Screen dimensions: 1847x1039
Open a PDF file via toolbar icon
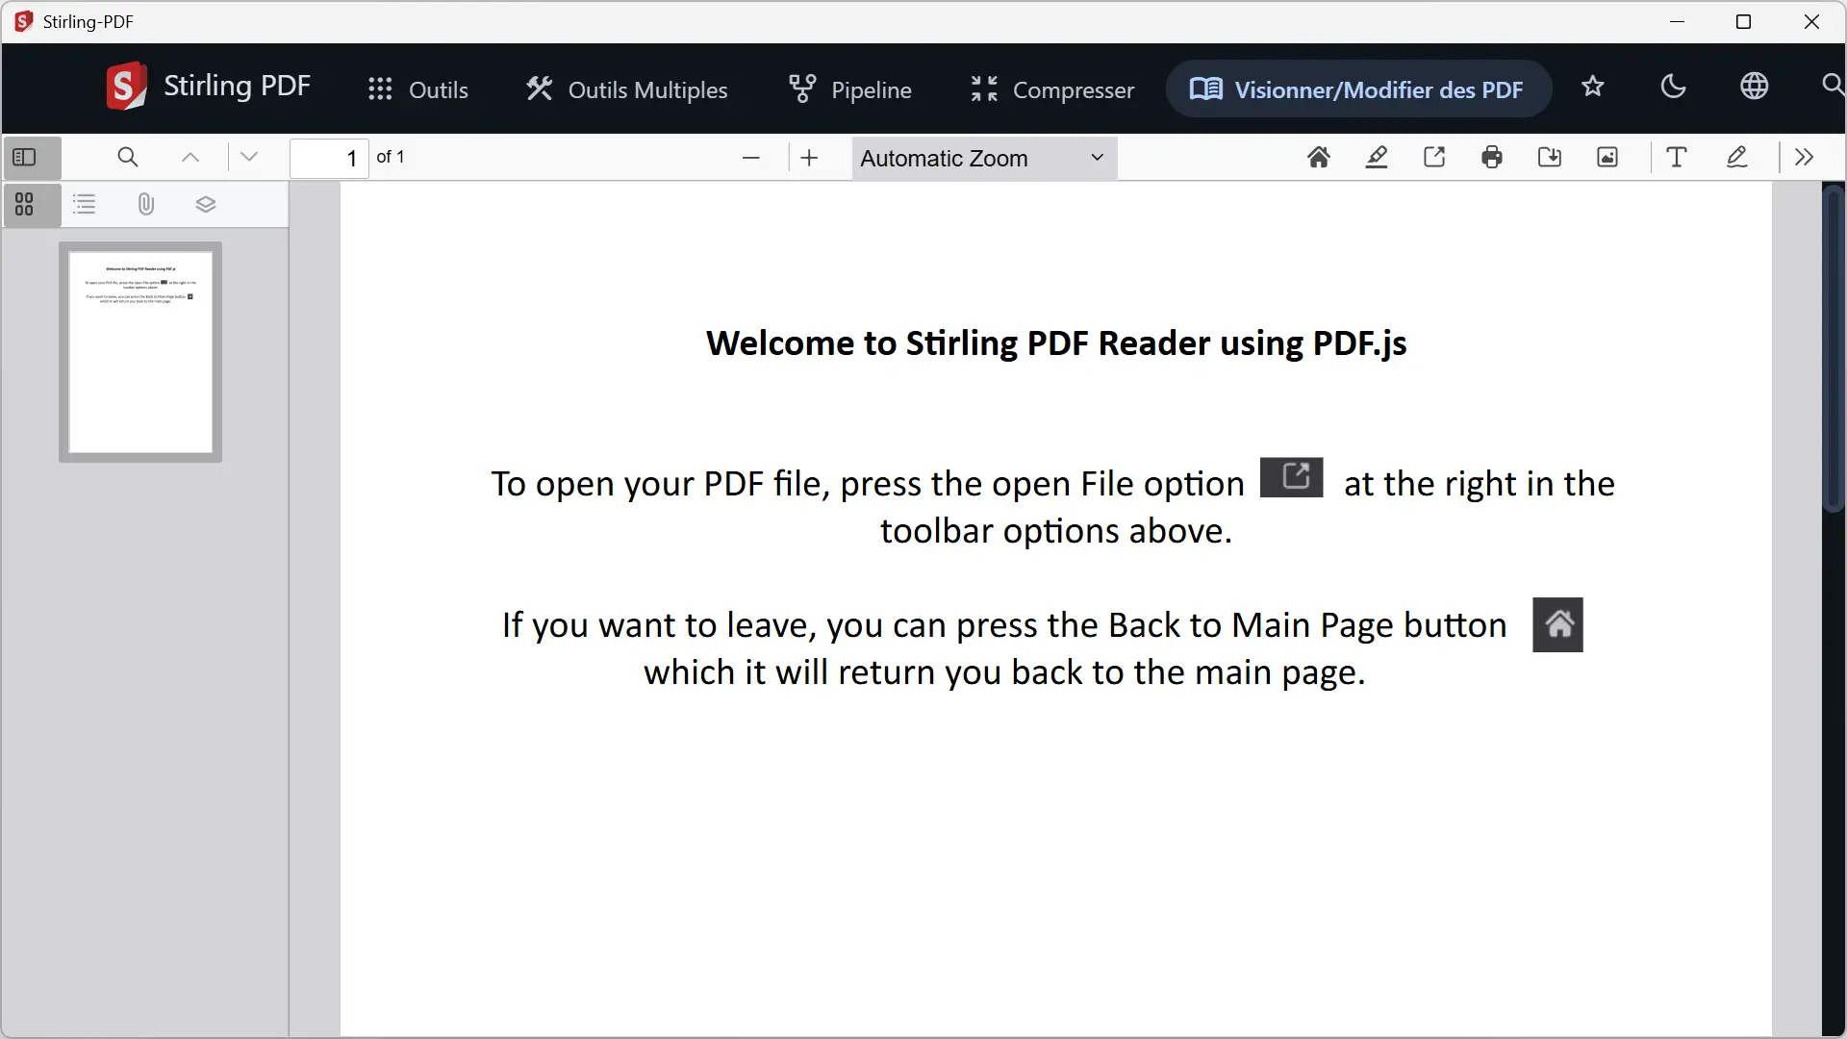coord(1434,158)
